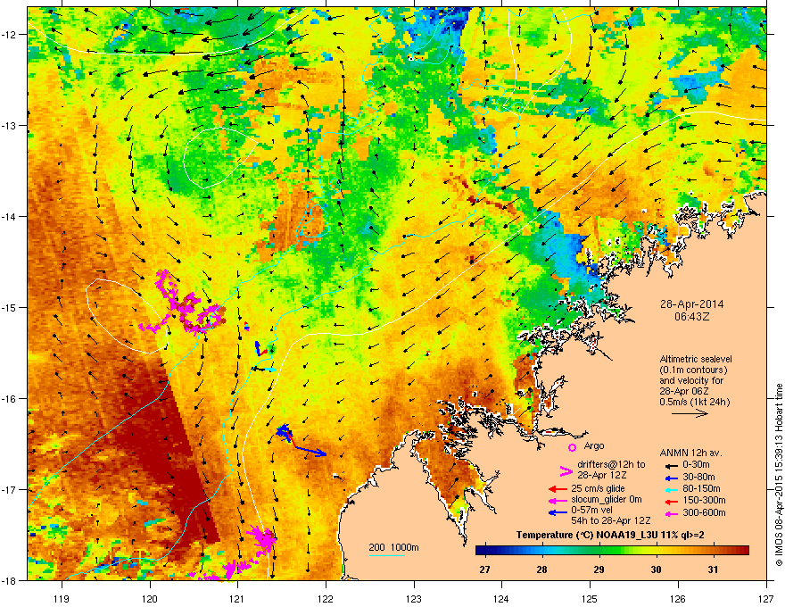Click the longitude axis label "123"
The width and height of the screenshot is (785, 607).
point(414,598)
